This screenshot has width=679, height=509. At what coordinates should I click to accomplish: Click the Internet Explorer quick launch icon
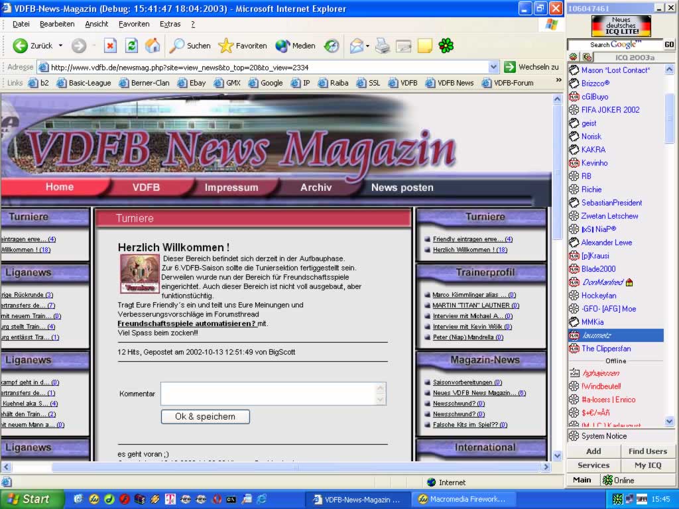(262, 499)
